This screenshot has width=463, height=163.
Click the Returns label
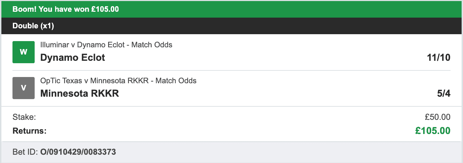[29, 131]
